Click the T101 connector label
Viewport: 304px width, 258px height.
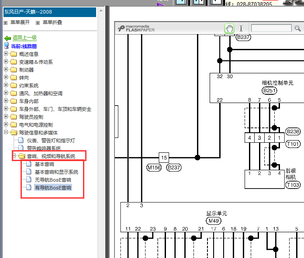(x=293, y=144)
